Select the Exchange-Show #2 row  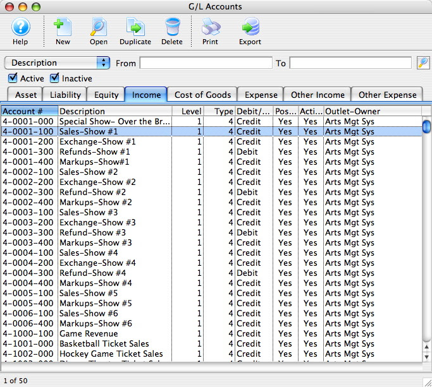(x=211, y=182)
